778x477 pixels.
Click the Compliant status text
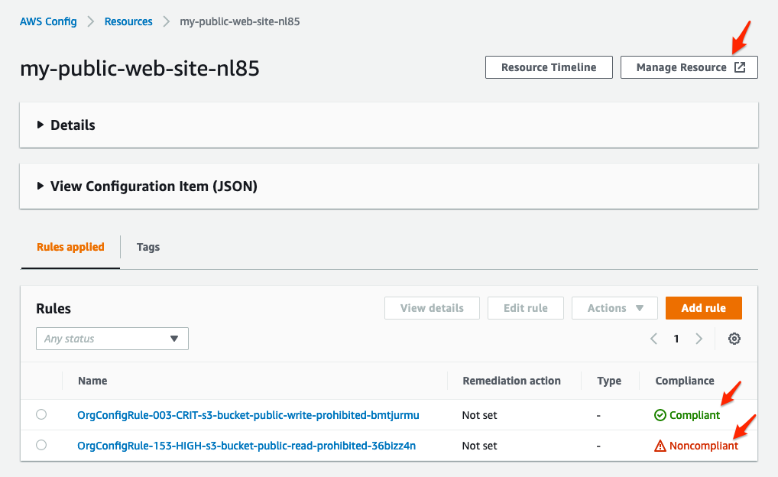pyautogui.click(x=695, y=415)
